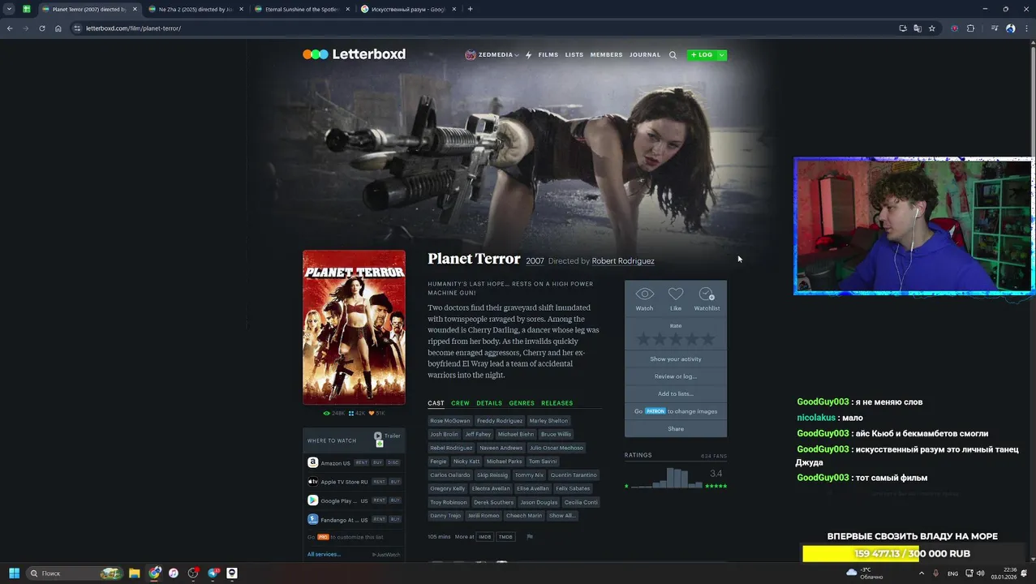
Task: Open the 42K lists count icon
Action: click(357, 414)
